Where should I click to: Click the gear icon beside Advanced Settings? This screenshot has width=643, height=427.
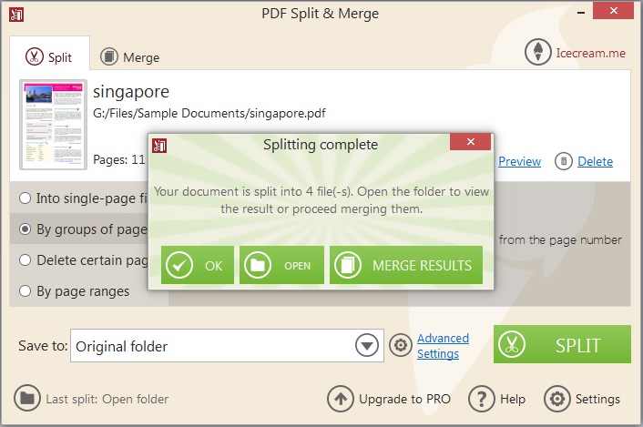pyautogui.click(x=400, y=345)
